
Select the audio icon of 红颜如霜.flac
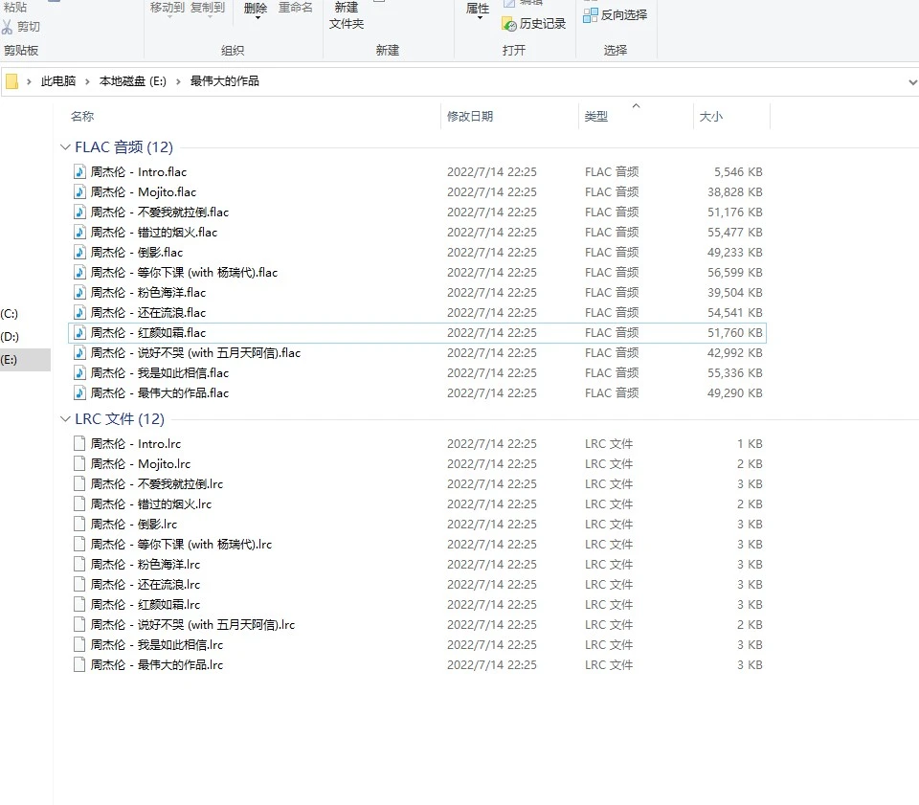[x=79, y=332]
